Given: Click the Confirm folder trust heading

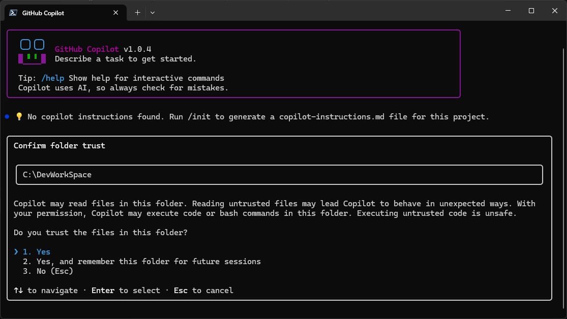Looking at the screenshot, I should click(x=59, y=146).
